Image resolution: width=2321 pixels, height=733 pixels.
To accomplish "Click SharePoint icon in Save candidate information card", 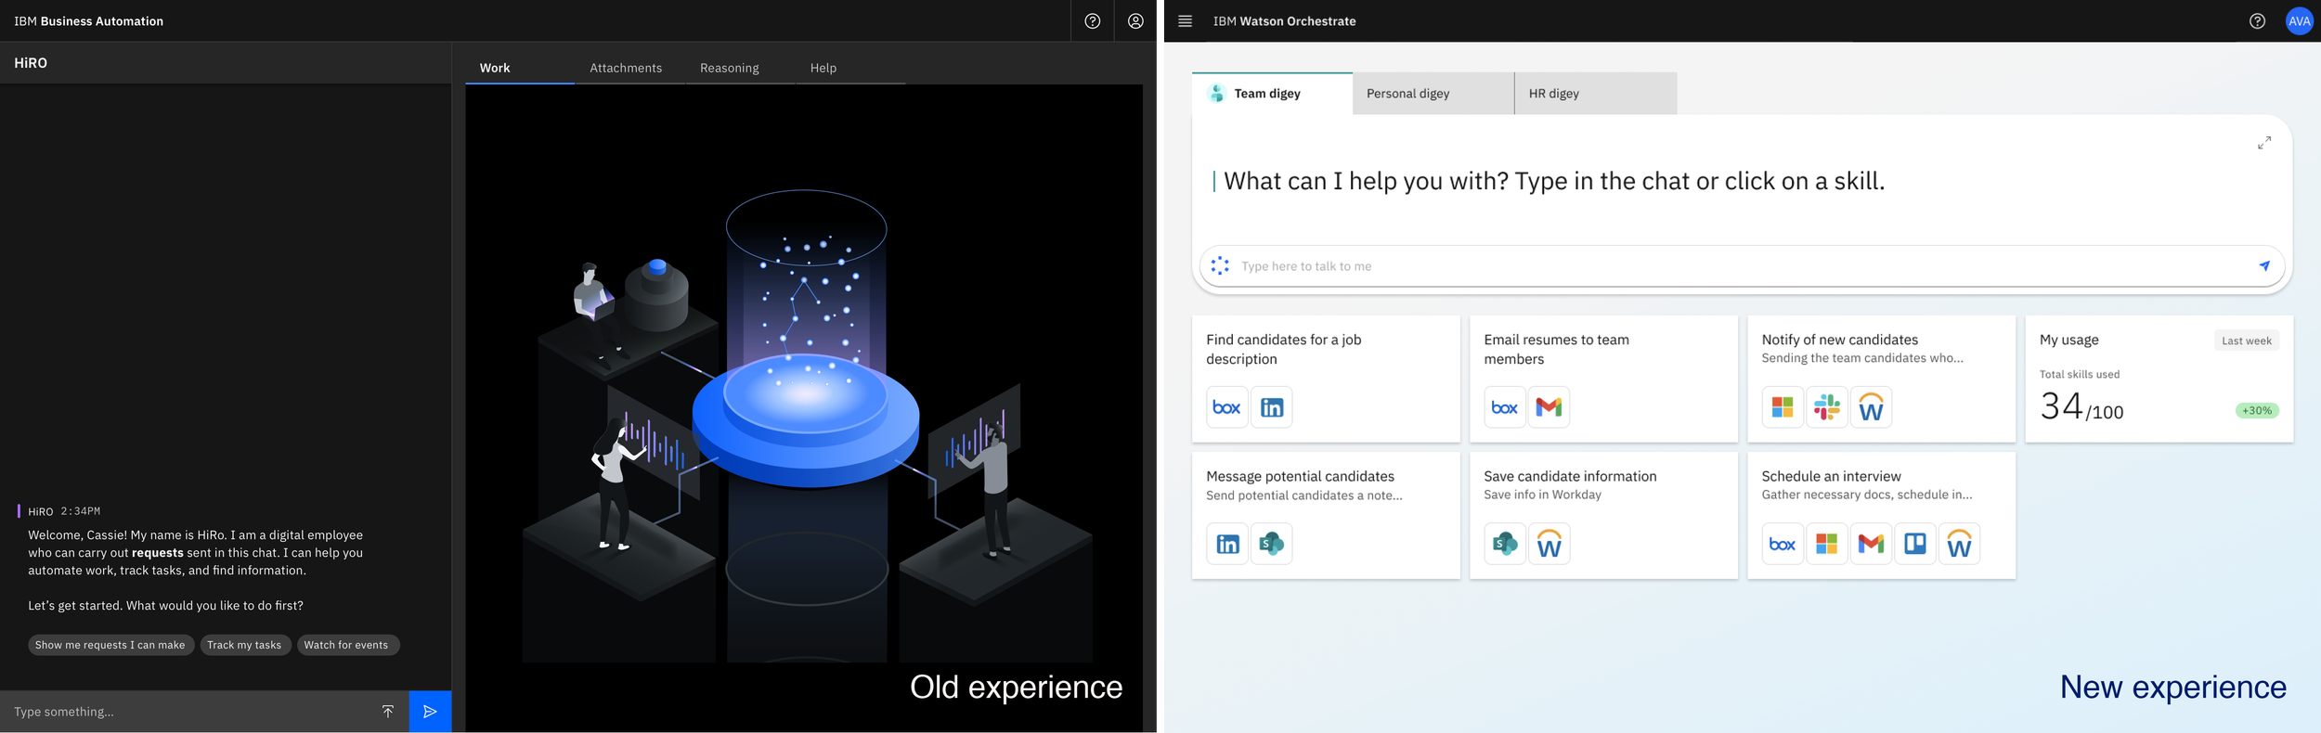I will click(x=1504, y=544).
